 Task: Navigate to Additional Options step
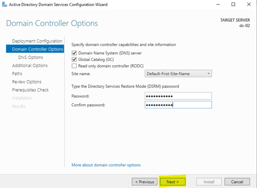(30, 65)
